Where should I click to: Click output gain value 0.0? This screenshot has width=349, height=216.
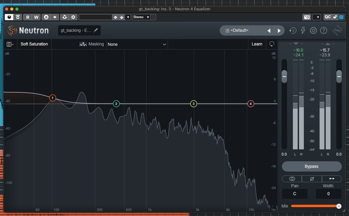pyautogui.click(x=339, y=154)
